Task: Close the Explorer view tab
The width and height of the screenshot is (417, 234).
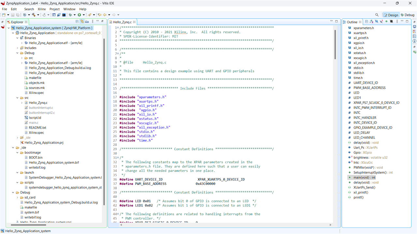Action: pos(26,22)
